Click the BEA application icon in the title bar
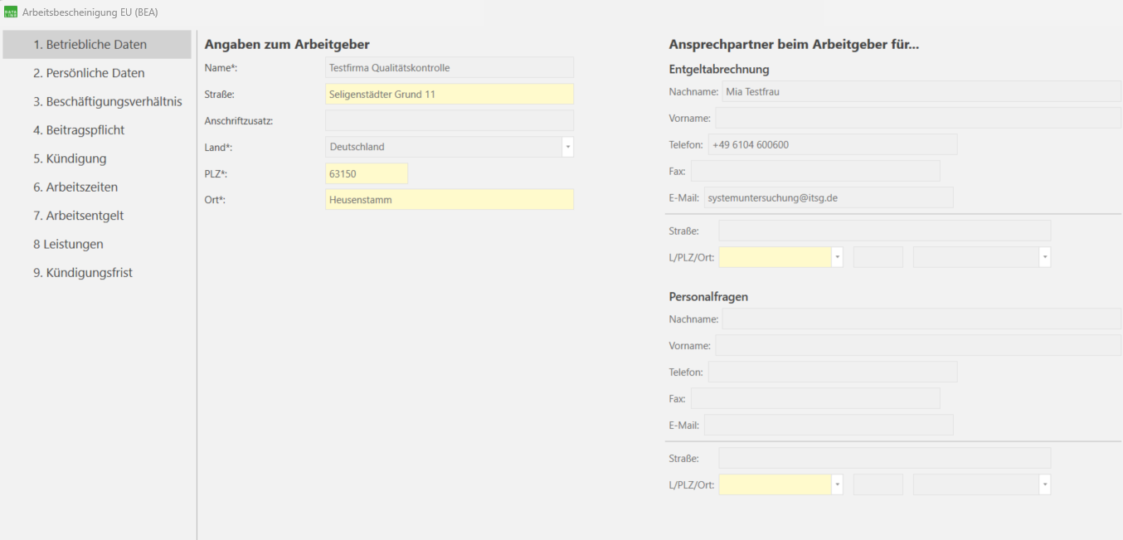Screen dimensions: 1123x540 click(12, 12)
